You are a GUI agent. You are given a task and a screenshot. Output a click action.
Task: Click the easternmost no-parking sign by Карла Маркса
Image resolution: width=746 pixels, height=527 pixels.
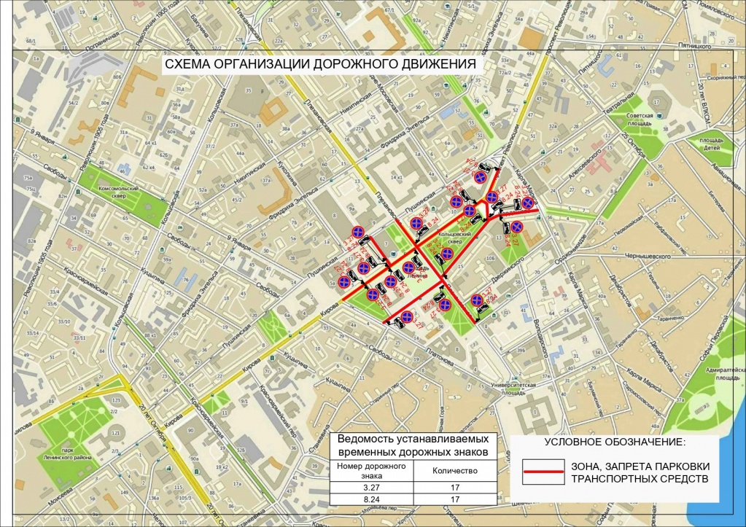tap(527, 203)
